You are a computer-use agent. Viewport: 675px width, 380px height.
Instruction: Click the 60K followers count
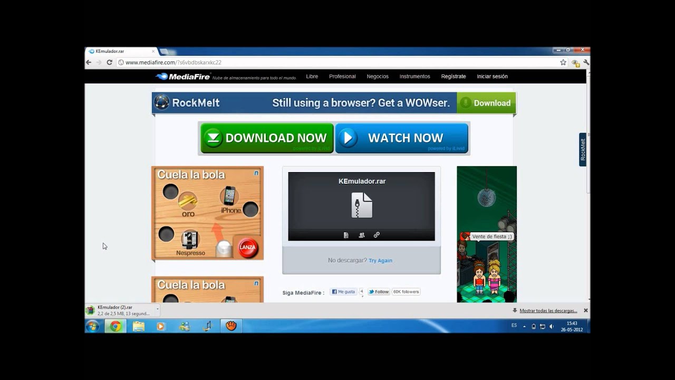click(x=406, y=291)
